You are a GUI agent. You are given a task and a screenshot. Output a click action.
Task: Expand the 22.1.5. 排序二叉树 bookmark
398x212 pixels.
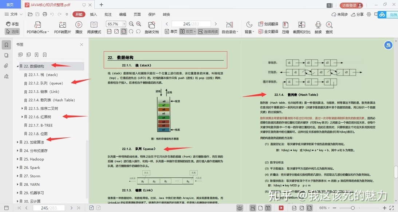pyautogui.click(x=22, y=109)
